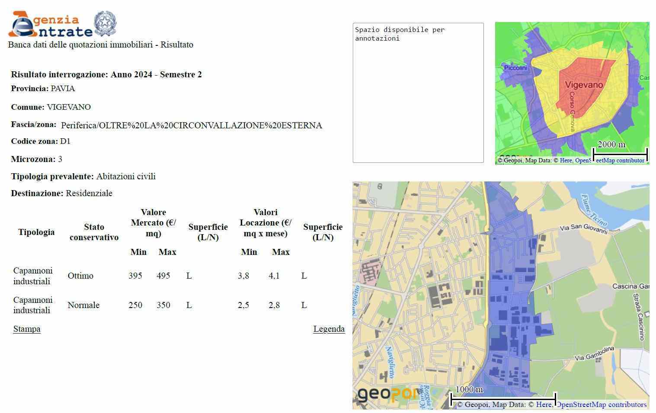
Task: Click the Ottimo row in the table
Action: 80,276
